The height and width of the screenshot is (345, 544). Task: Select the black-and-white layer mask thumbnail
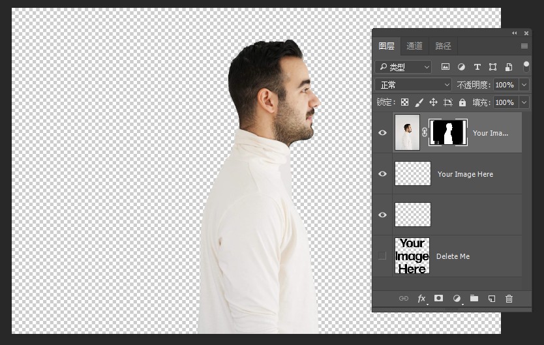point(447,132)
